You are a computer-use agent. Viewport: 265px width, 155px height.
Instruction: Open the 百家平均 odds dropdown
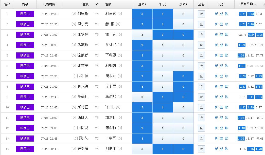[x=248, y=4]
